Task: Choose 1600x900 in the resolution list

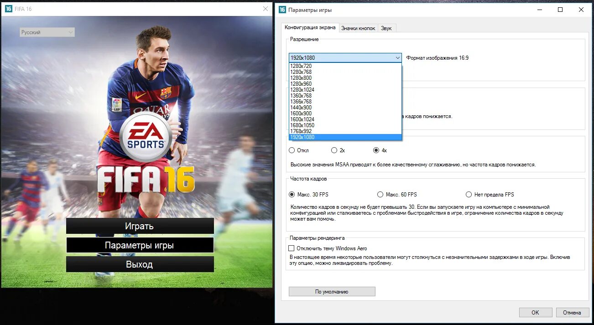Action: click(345, 113)
